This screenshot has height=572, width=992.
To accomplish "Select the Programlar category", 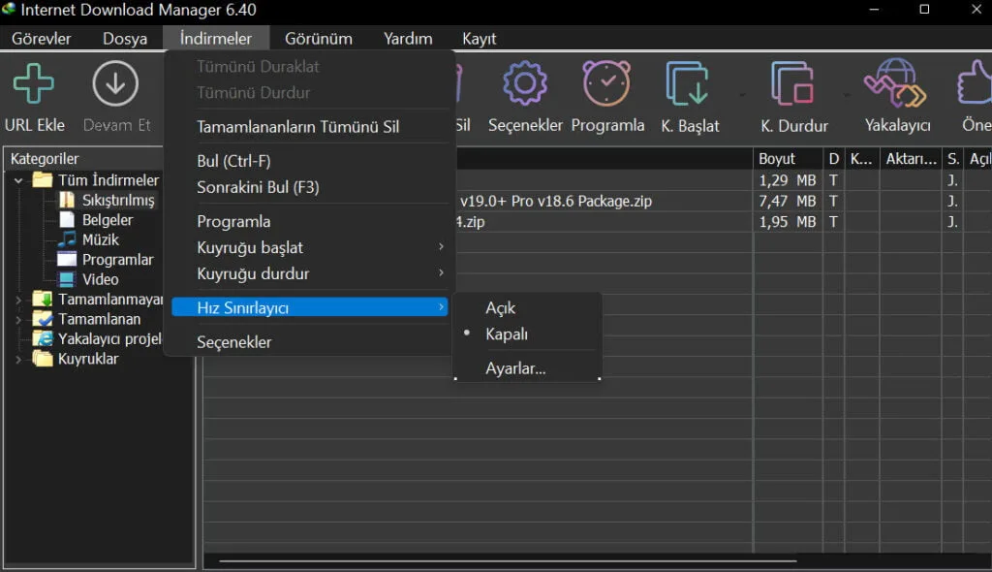I will pos(106,259).
